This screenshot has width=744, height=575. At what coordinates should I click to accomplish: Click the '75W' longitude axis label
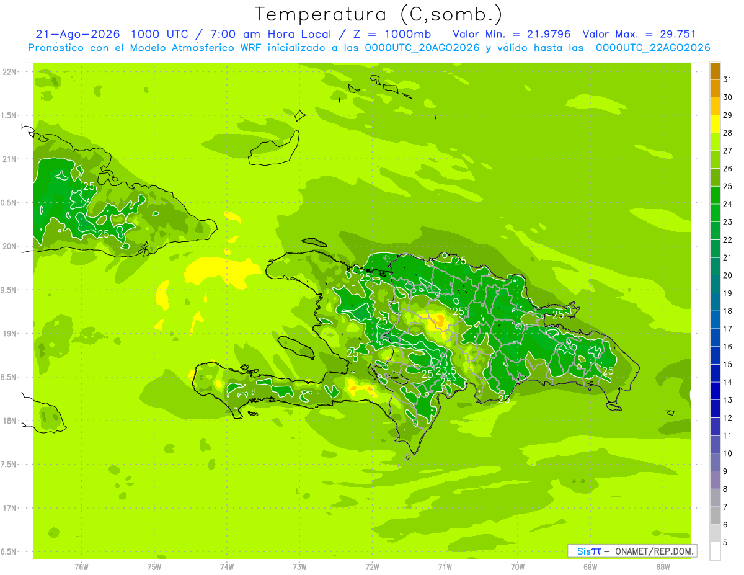154,567
